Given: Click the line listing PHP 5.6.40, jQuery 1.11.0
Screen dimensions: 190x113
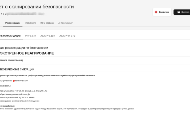Looking at the screenshot, I should point(24,91).
